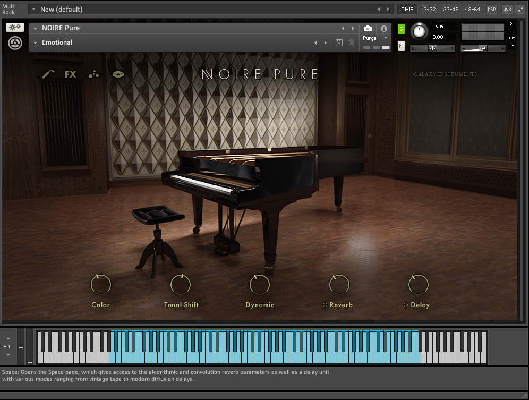Toggle the Reverb on/off circle

coord(325,305)
